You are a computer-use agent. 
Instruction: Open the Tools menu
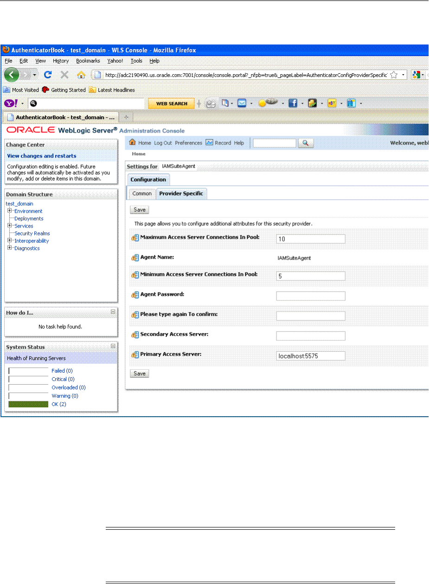[136, 61]
